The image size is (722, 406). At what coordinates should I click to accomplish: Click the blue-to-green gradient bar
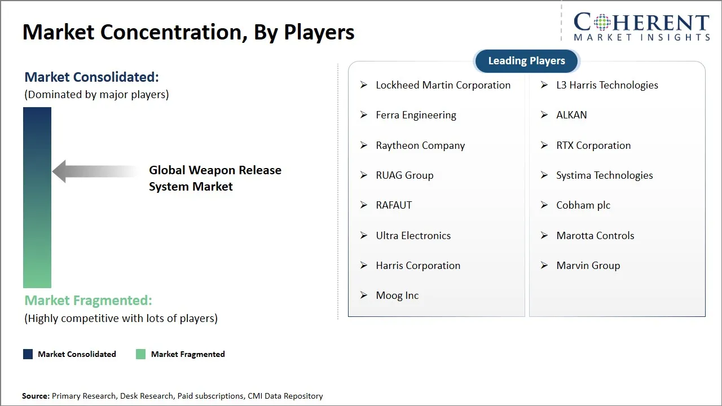pyautogui.click(x=36, y=197)
